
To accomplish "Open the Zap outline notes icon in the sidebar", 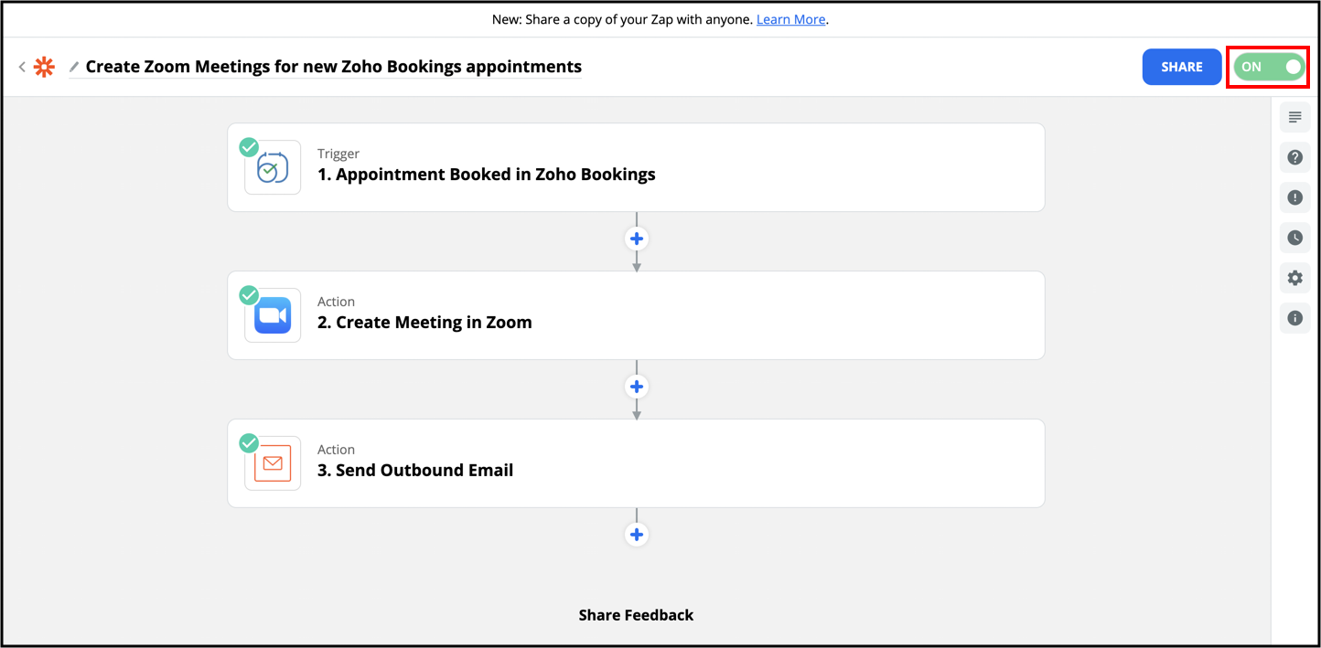I will pos(1294,117).
